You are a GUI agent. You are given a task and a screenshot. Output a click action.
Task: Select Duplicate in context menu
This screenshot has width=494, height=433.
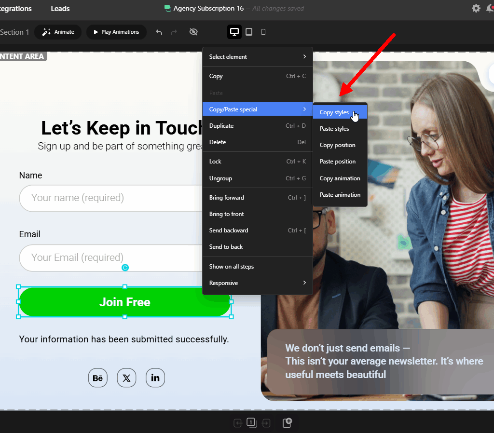click(x=258, y=126)
